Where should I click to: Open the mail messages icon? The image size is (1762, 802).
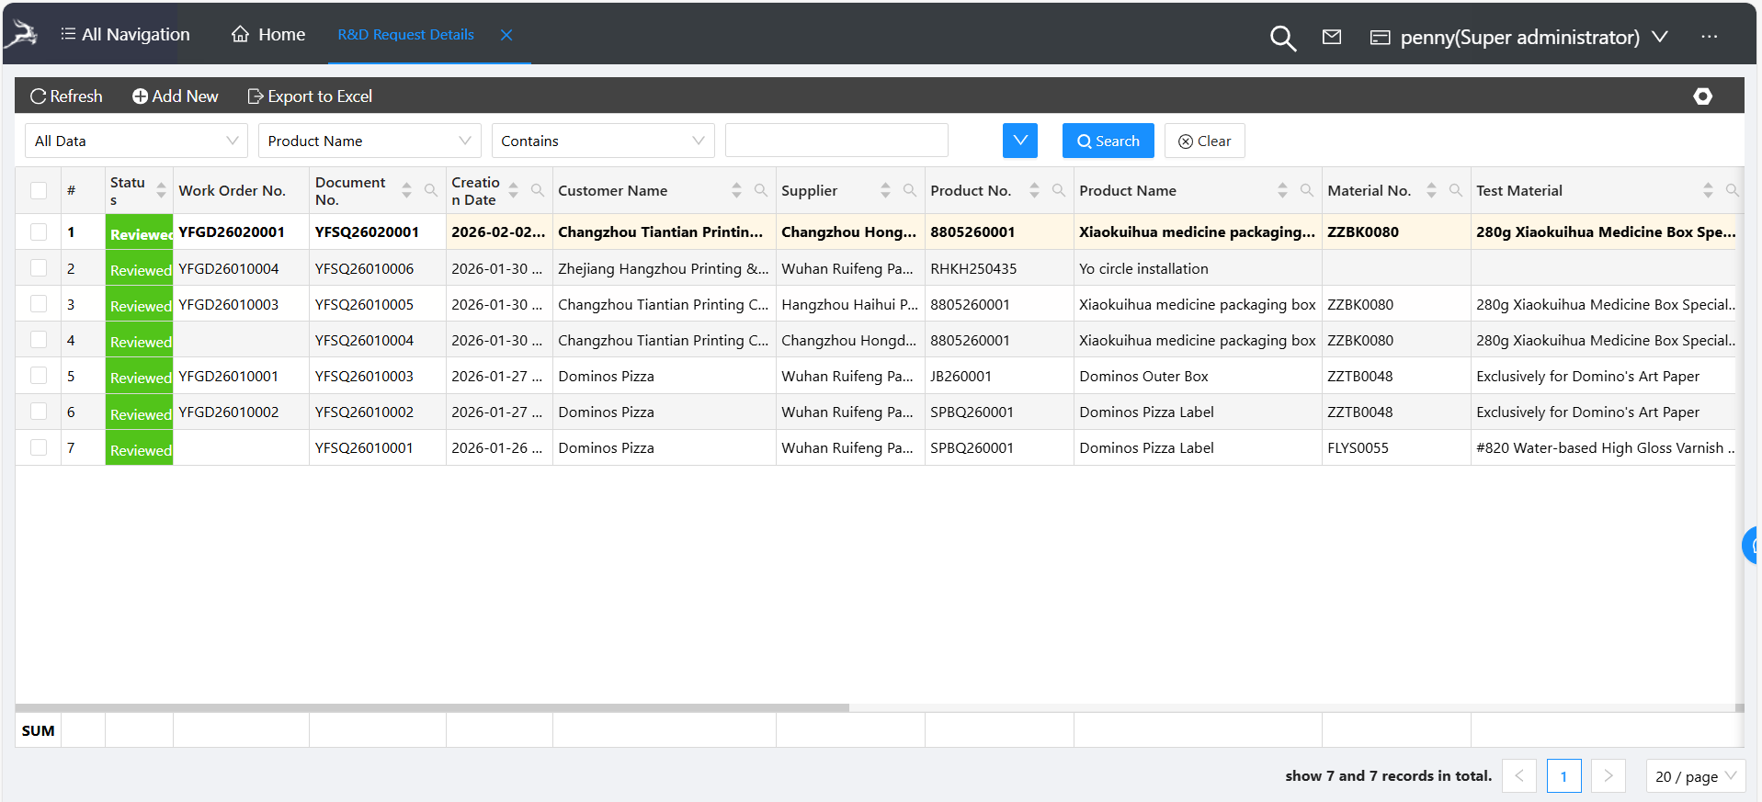[x=1331, y=37]
